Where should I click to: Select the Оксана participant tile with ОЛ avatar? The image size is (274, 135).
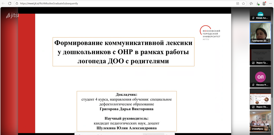point(260,76)
